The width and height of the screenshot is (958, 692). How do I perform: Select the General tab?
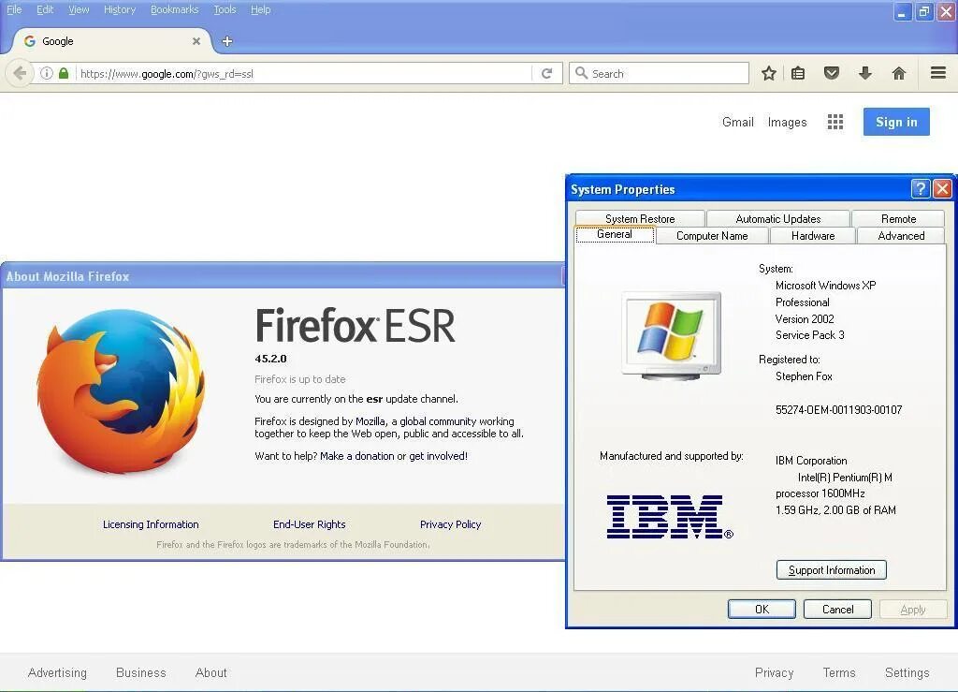(x=615, y=235)
